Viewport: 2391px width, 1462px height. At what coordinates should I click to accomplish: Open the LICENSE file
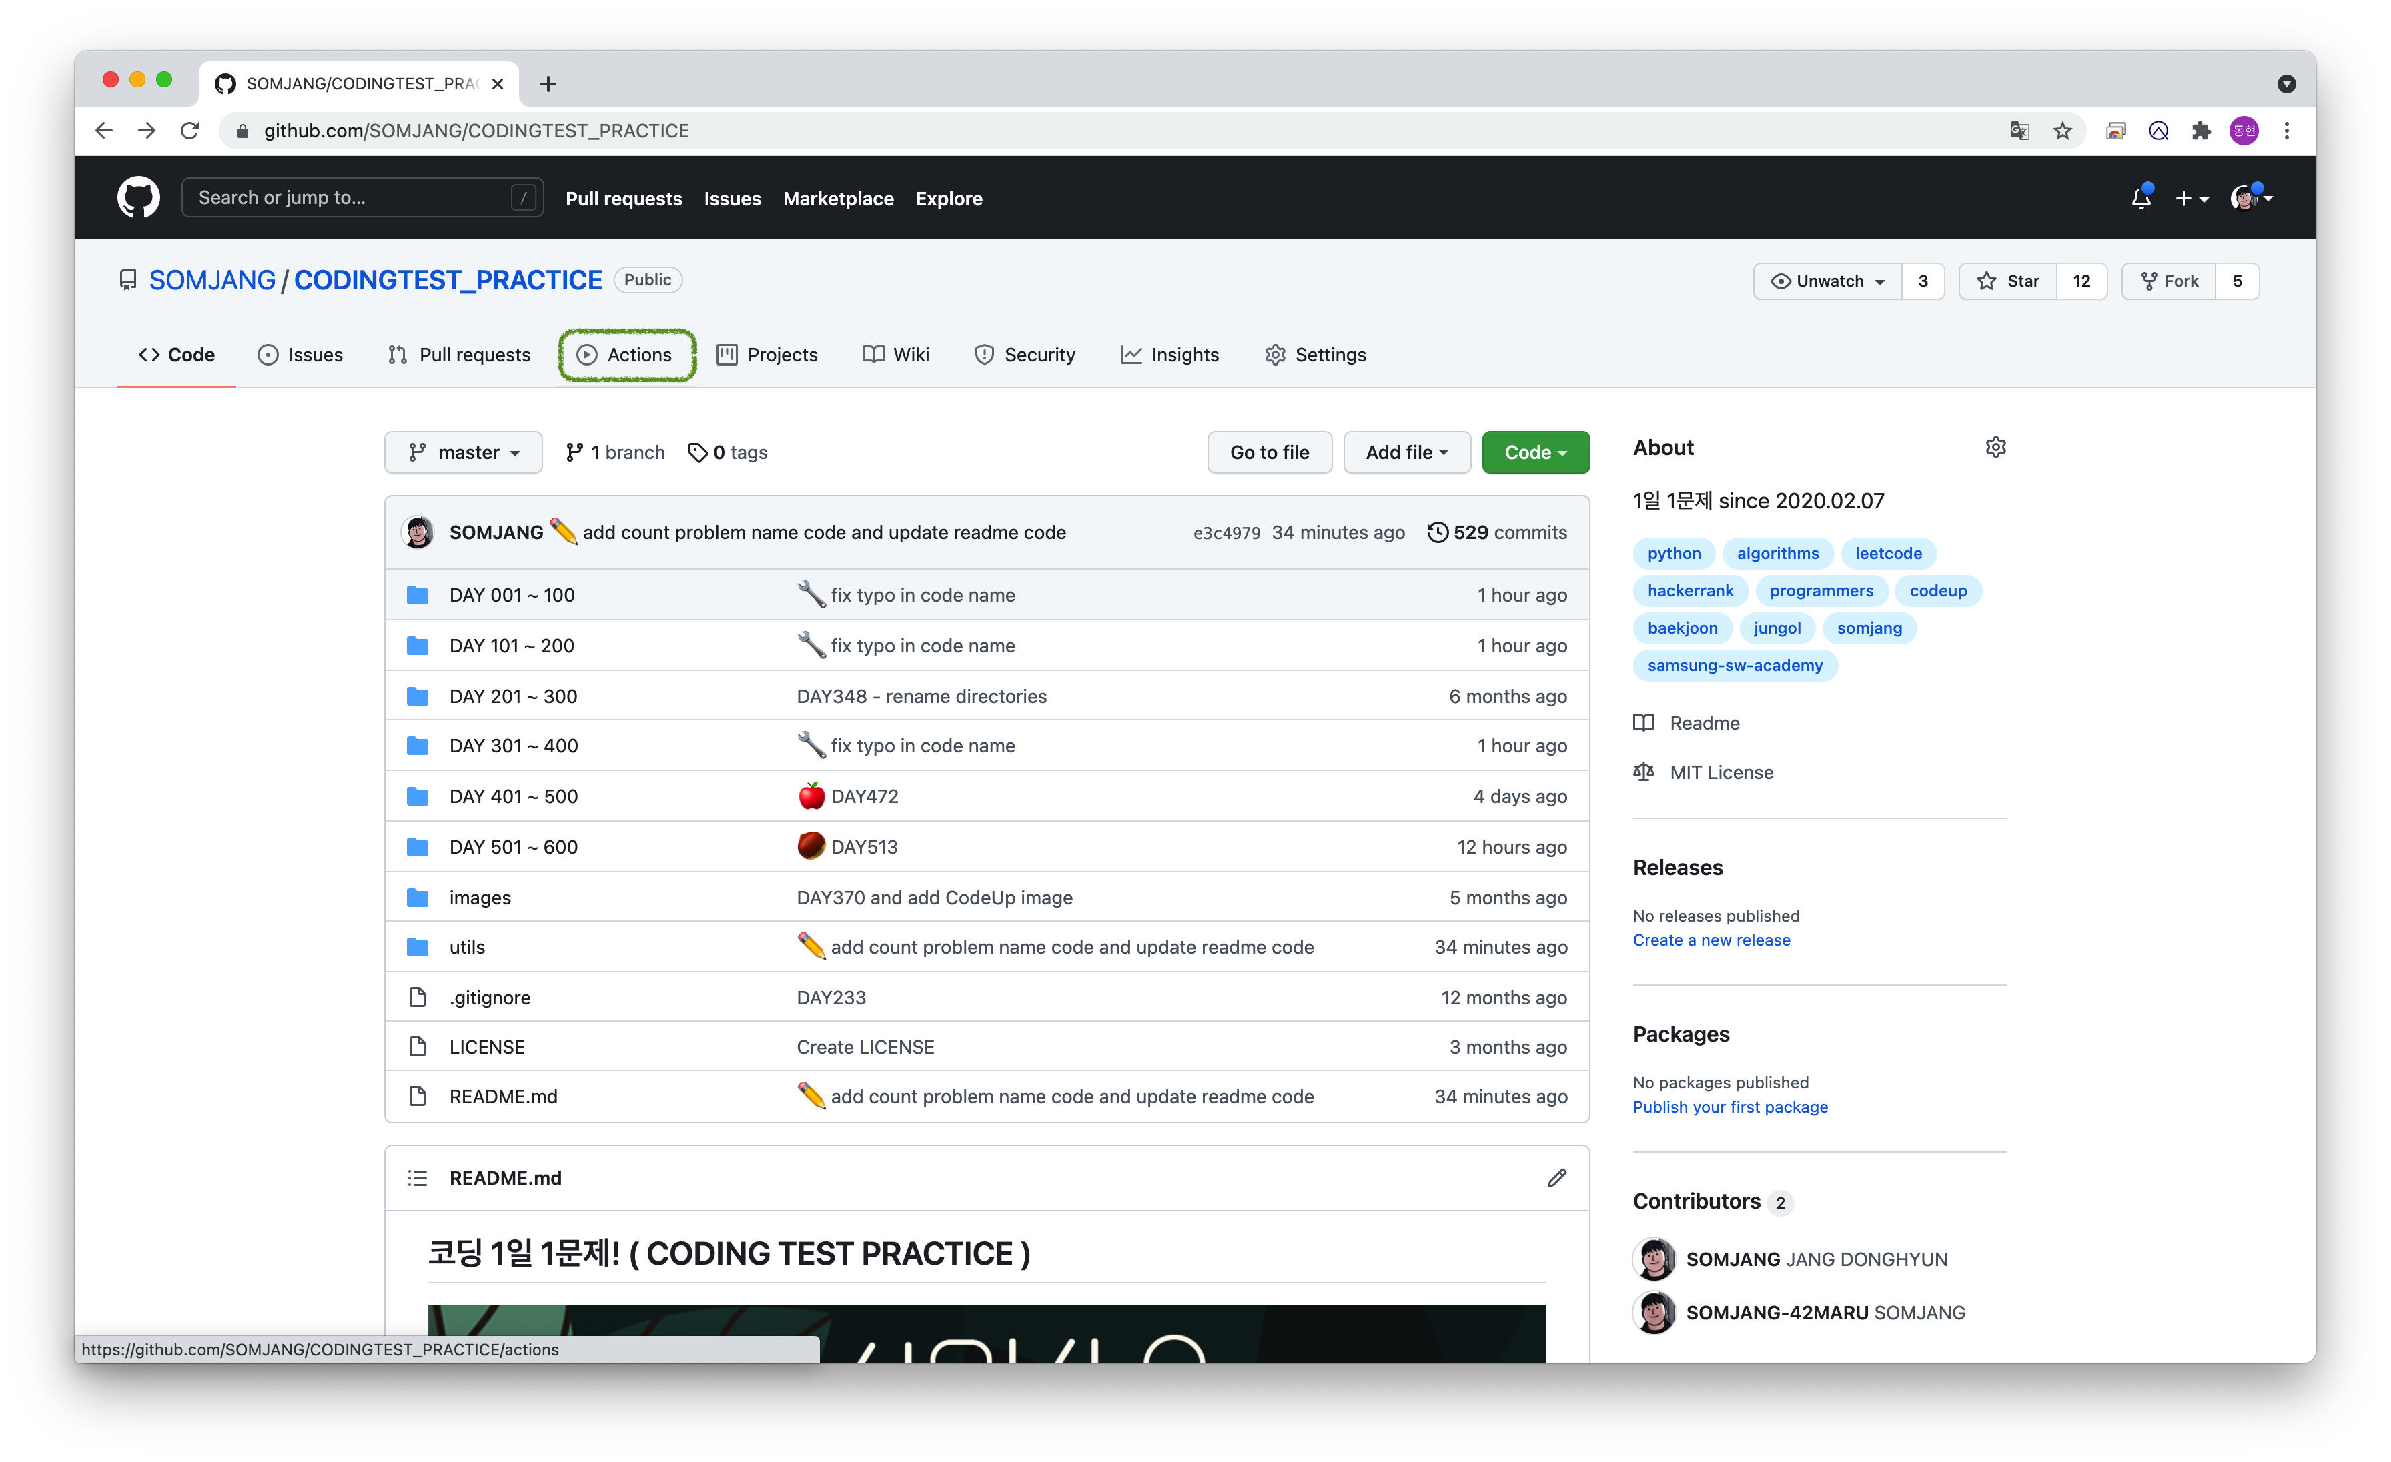click(486, 1046)
